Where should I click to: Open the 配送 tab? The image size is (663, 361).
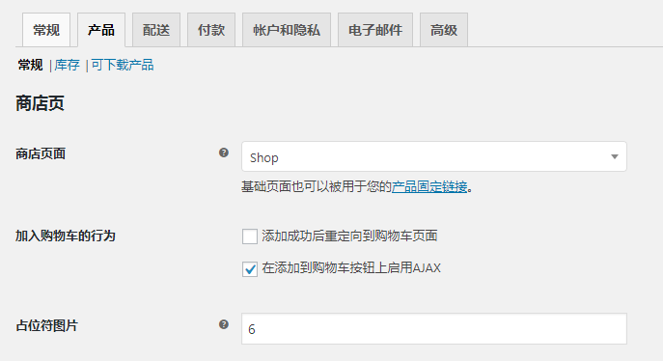pos(156,30)
